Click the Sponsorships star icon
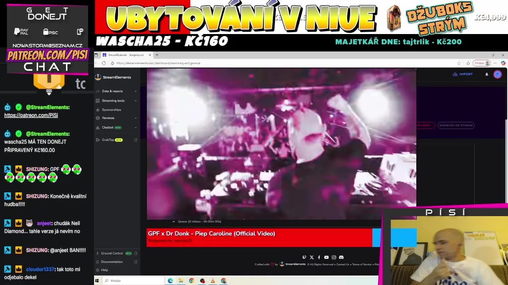 point(98,110)
